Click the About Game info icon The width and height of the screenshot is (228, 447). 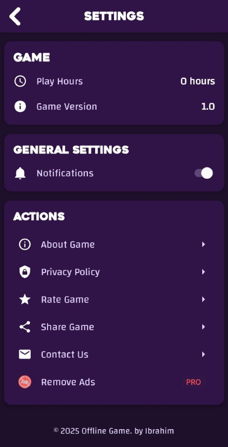pyautogui.click(x=25, y=244)
